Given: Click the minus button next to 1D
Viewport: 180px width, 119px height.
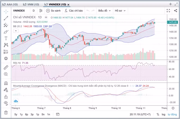Looking at the screenshot, I should pyautogui.click(x=46, y=17).
